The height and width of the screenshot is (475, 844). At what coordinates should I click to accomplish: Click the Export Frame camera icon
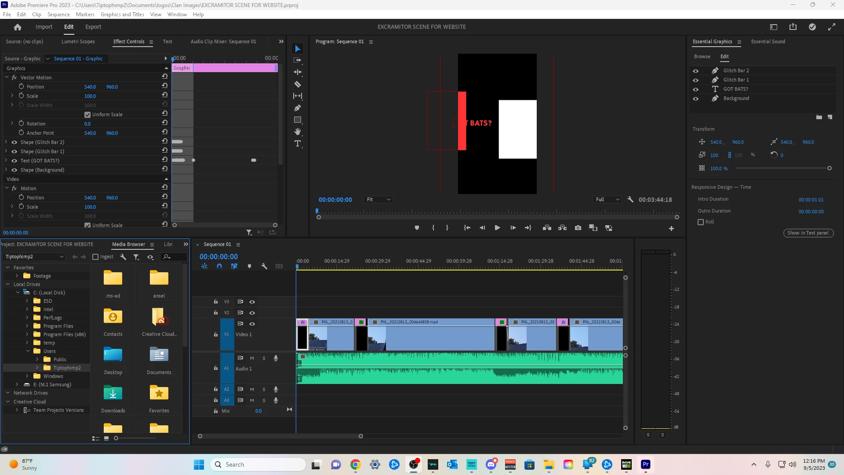click(578, 228)
